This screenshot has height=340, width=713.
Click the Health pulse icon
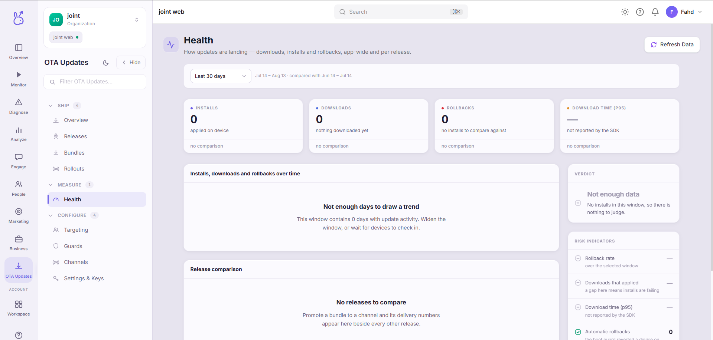tap(171, 45)
